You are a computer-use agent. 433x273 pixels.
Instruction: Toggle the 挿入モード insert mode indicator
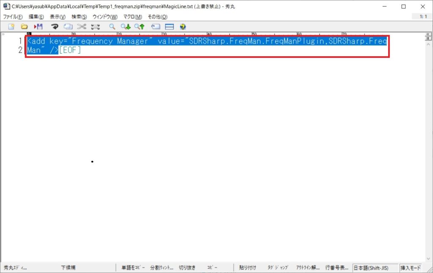410,268
